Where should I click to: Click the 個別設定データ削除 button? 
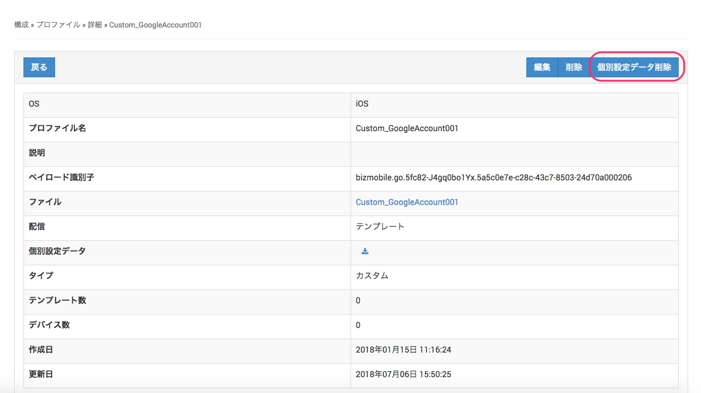click(x=634, y=67)
